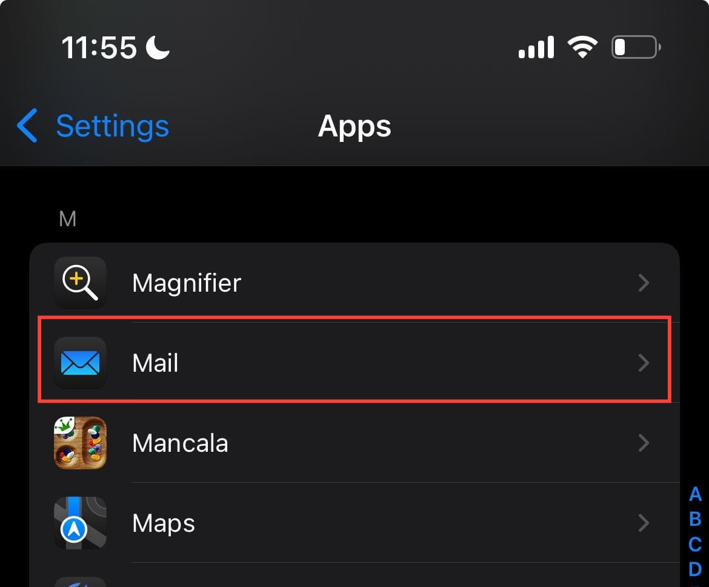The width and height of the screenshot is (709, 587).
Task: Tap the blue Mail envelope icon
Action: (80, 363)
